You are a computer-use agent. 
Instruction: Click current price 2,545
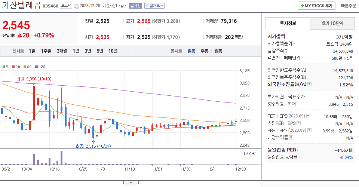point(16,25)
